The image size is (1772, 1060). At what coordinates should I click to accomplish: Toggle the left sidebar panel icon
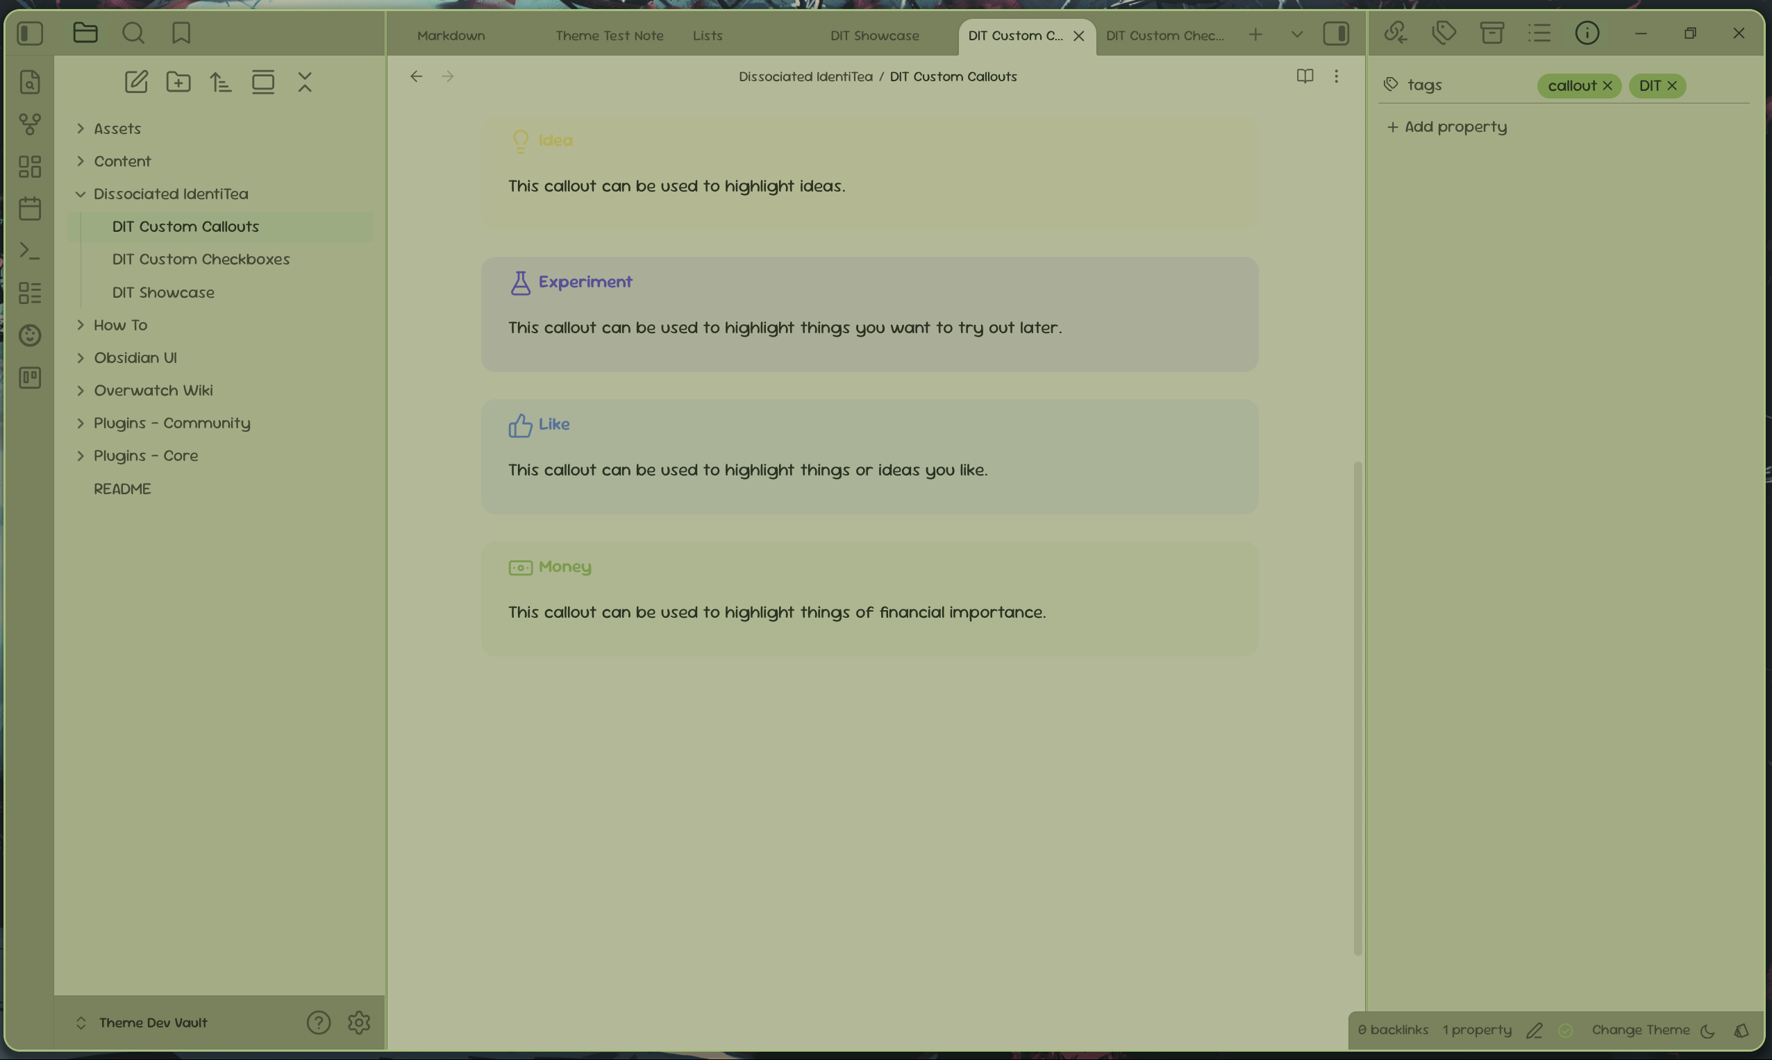30,33
